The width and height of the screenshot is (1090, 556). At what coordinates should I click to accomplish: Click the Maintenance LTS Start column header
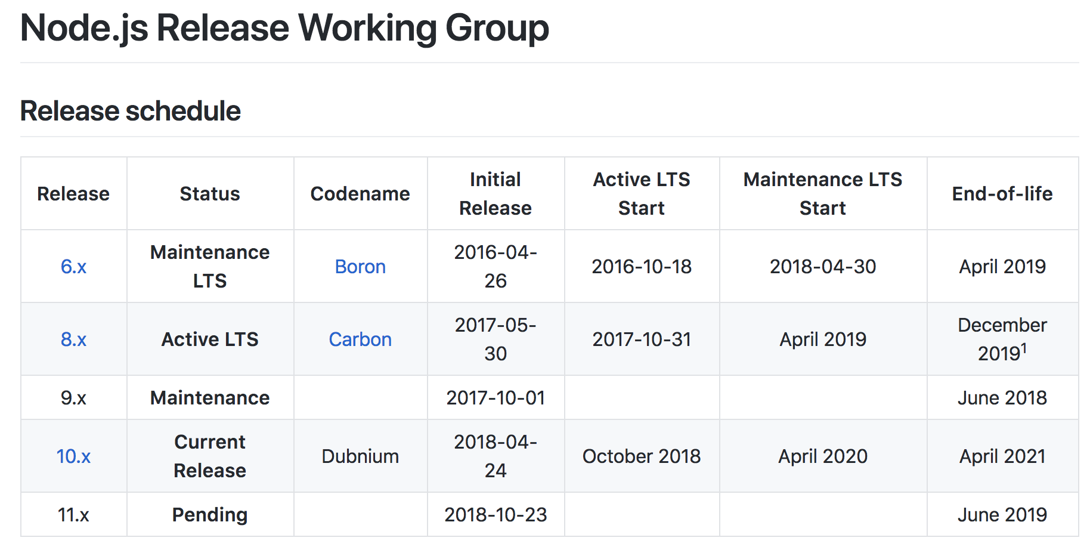coord(823,194)
